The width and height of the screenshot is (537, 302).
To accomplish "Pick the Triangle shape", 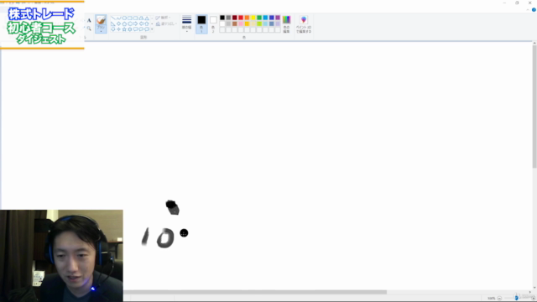I will click(147, 18).
